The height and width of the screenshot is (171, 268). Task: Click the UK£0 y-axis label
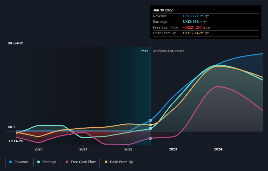tap(12, 127)
